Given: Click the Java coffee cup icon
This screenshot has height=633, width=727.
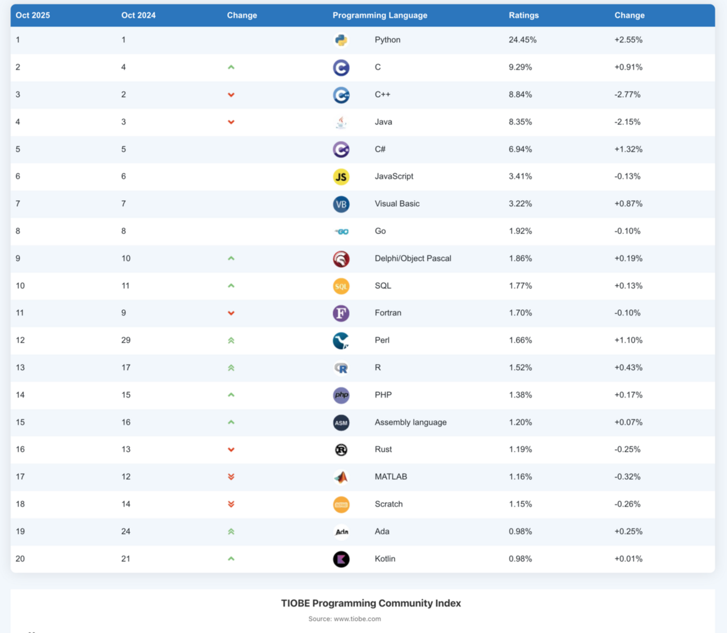Looking at the screenshot, I should point(341,122).
